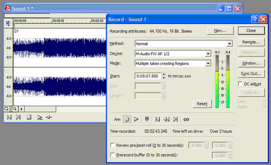
Task: Click the Start time field 0:05:07.850
Action: (x=148, y=76)
